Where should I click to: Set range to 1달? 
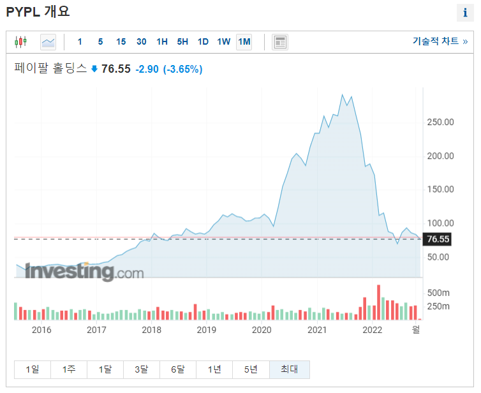(x=105, y=369)
